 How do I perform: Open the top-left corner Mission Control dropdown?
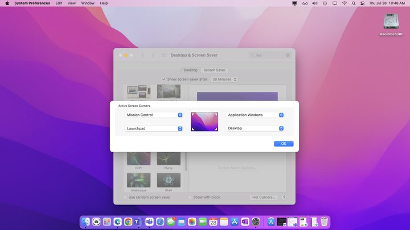tap(154, 115)
